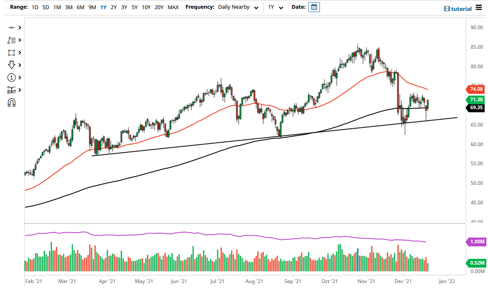Select the 6M range option
This screenshot has width=488, height=293.
(80, 7)
